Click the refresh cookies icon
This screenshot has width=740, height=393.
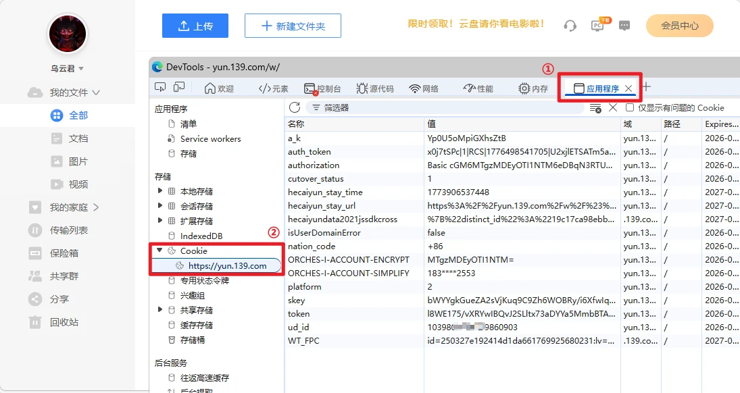point(295,107)
